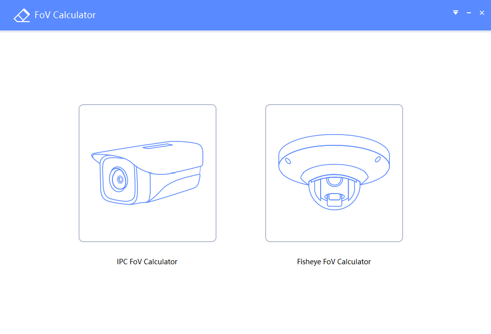Open the IPC FoV Calculator bullet camera tile
This screenshot has width=491, height=334.
click(147, 173)
